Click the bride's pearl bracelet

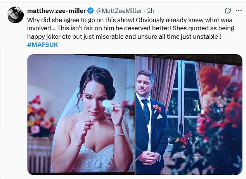[x=119, y=135]
